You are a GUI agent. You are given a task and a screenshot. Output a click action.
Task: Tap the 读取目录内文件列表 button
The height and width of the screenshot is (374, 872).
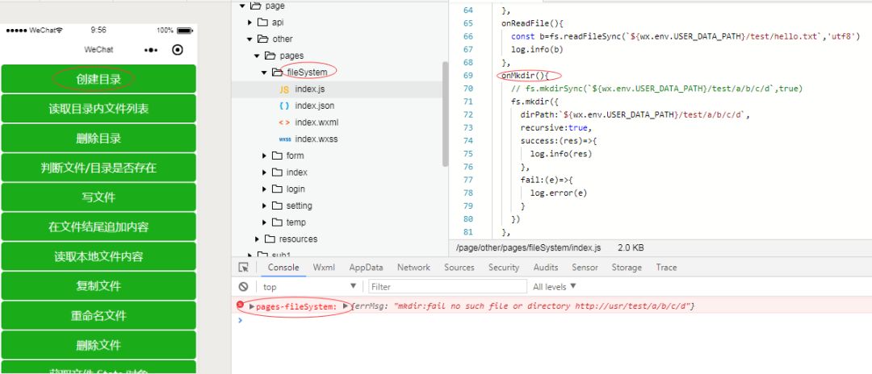coord(99,109)
